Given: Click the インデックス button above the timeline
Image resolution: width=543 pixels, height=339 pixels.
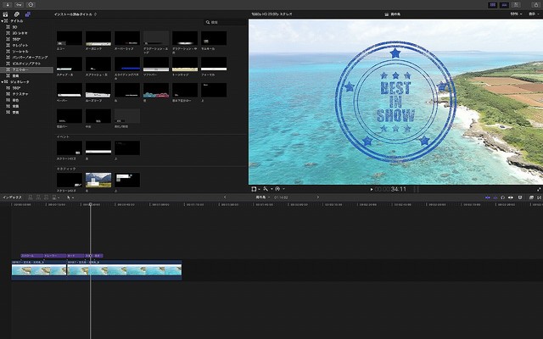Looking at the screenshot, I should pos(12,197).
